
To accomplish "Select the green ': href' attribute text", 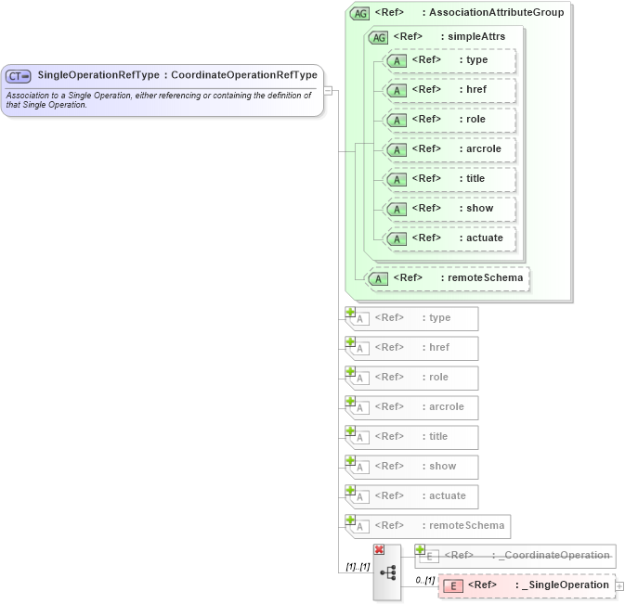I will pos(473,89).
